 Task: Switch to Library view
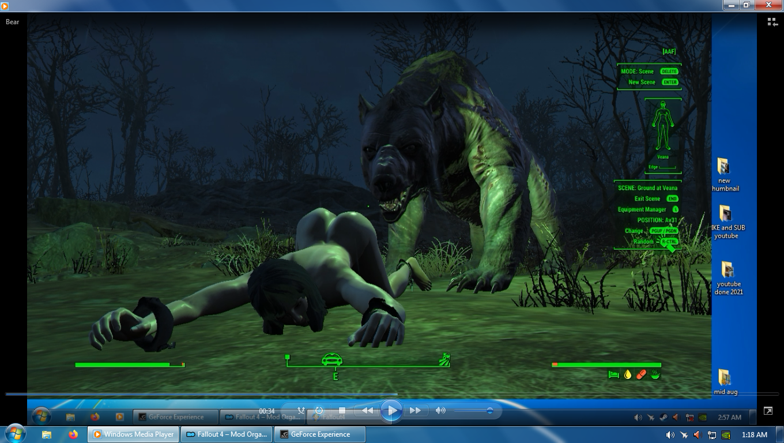772,22
